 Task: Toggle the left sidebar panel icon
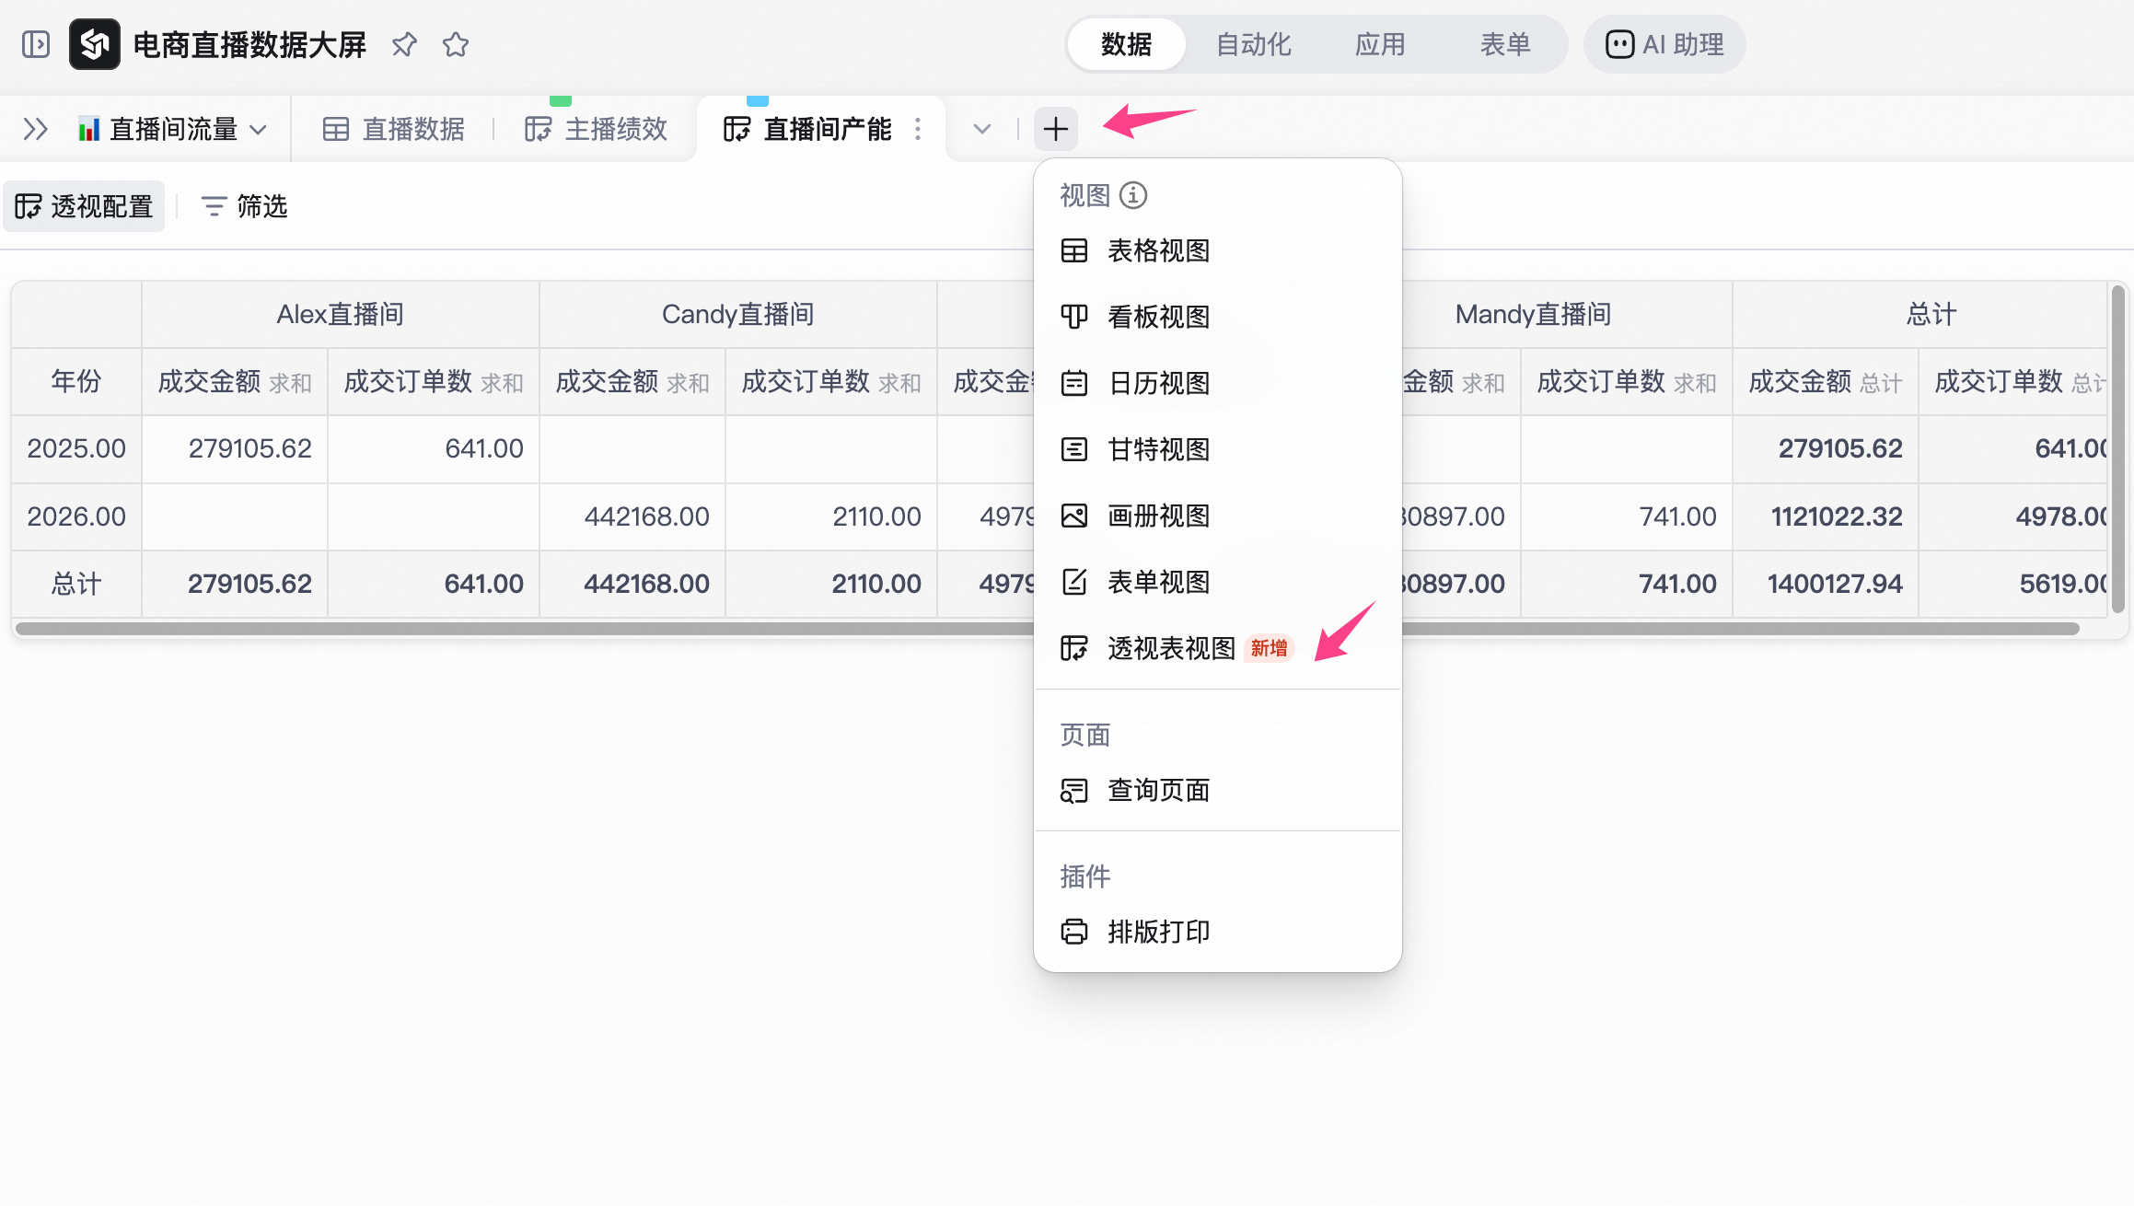click(36, 44)
